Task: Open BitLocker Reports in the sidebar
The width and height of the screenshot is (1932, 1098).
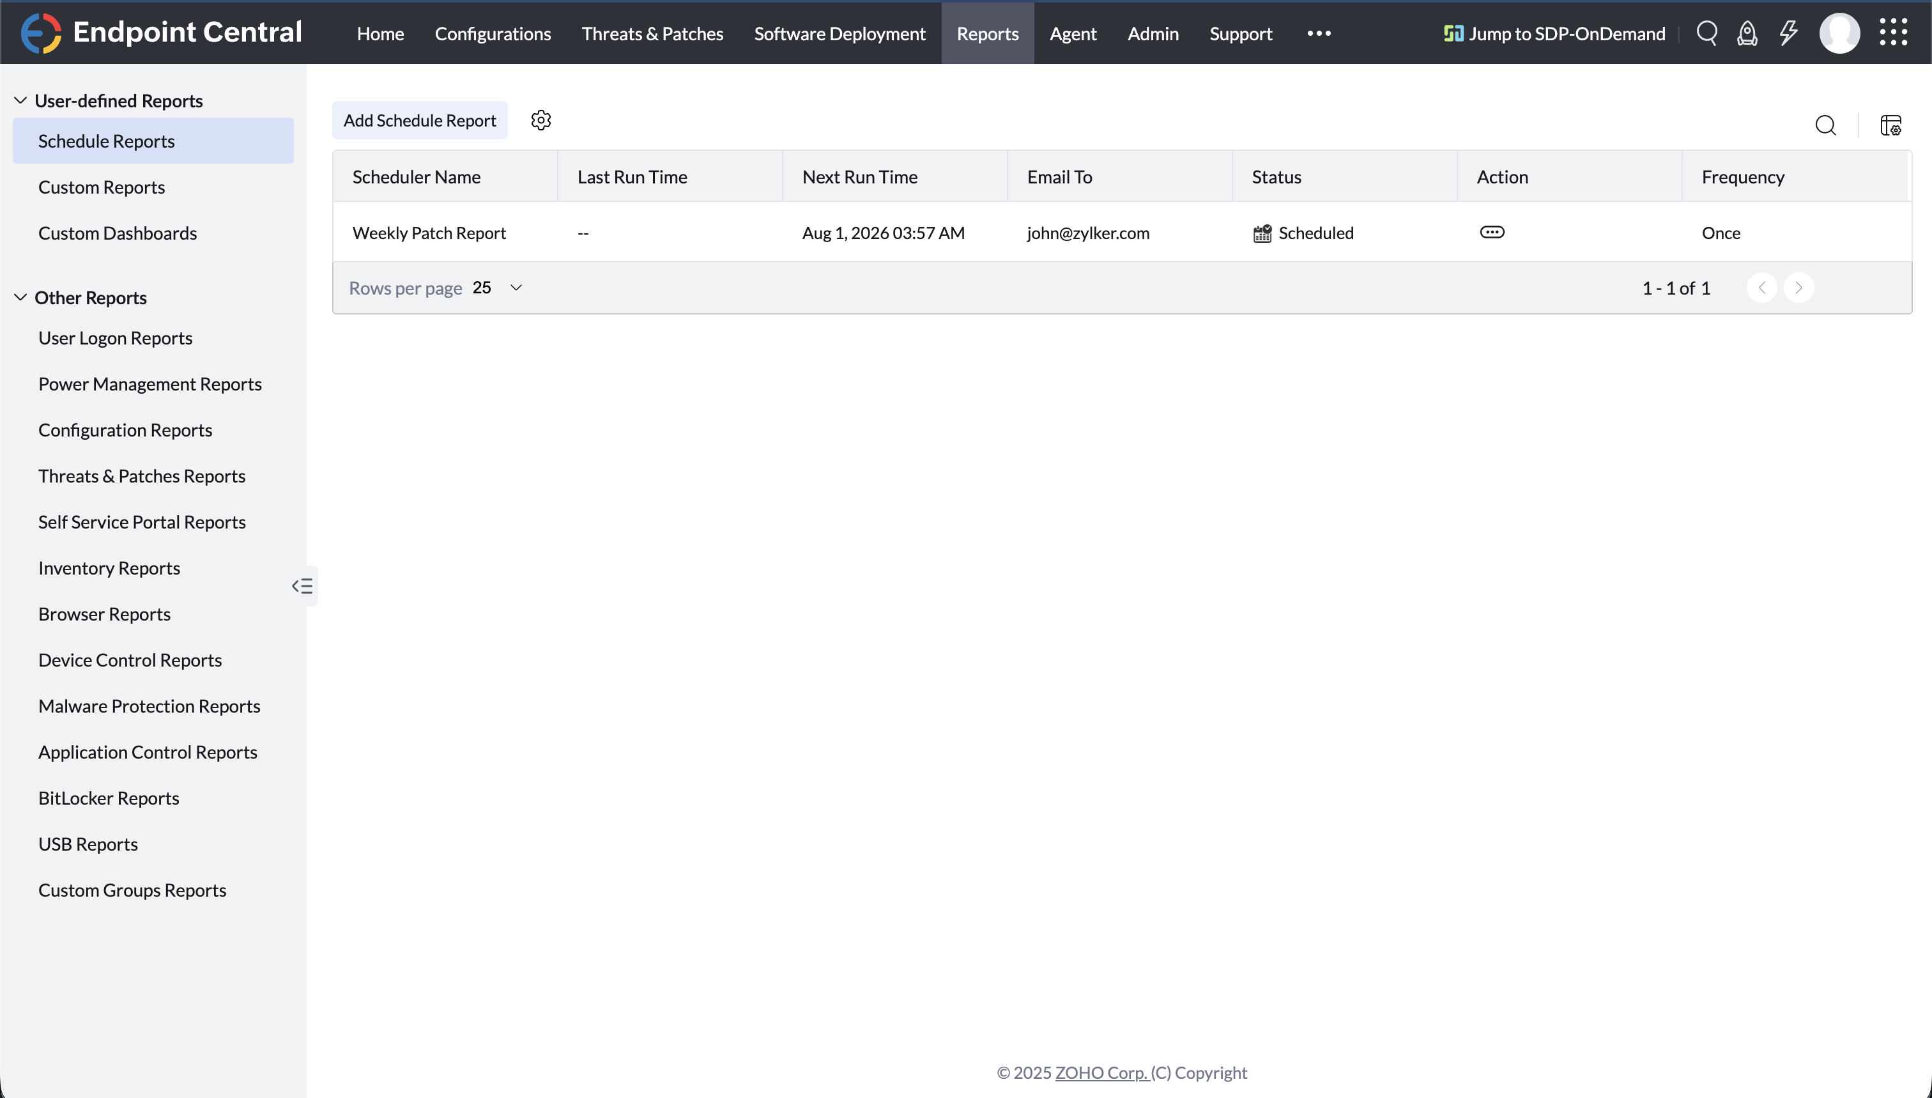Action: click(109, 798)
